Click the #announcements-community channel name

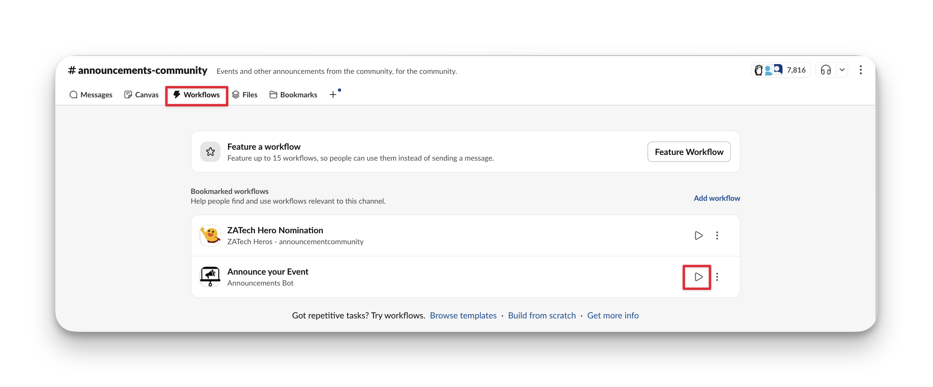[x=138, y=70]
